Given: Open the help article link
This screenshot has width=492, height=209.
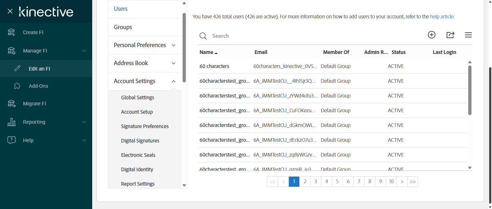Looking at the screenshot, I should [442, 17].
